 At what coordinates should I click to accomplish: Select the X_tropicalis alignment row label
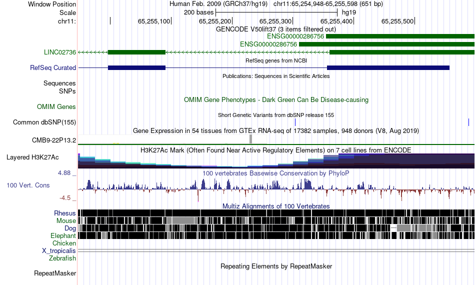tap(59, 251)
